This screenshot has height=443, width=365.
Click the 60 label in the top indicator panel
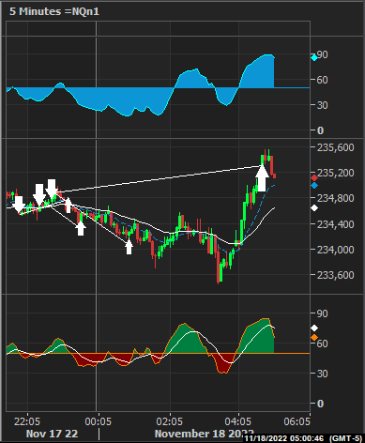[x=322, y=80]
